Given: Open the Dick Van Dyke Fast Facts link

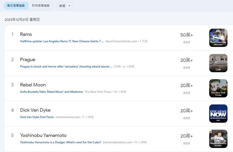Looking at the screenshot, I should (x=37, y=117).
